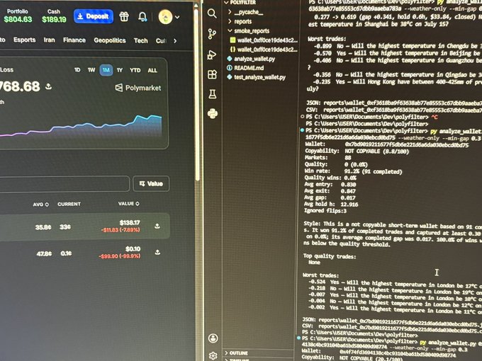Click the 'Win rate: 91.2%' terminal line
This screenshot has height=361, width=482.
click(x=353, y=171)
